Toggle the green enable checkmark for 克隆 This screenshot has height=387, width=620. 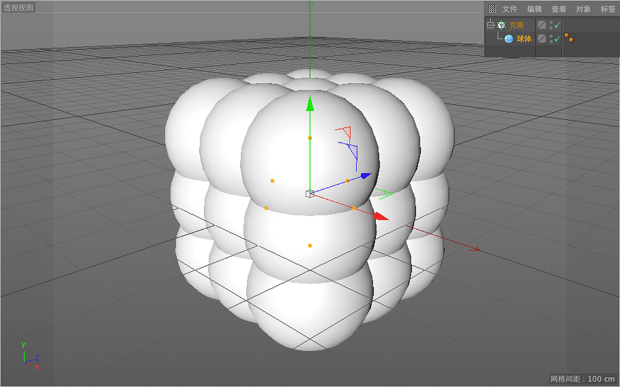click(558, 25)
